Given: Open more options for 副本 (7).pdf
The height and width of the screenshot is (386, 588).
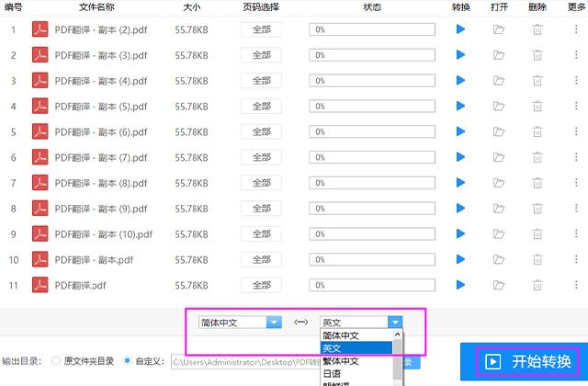Looking at the screenshot, I should click(x=576, y=157).
